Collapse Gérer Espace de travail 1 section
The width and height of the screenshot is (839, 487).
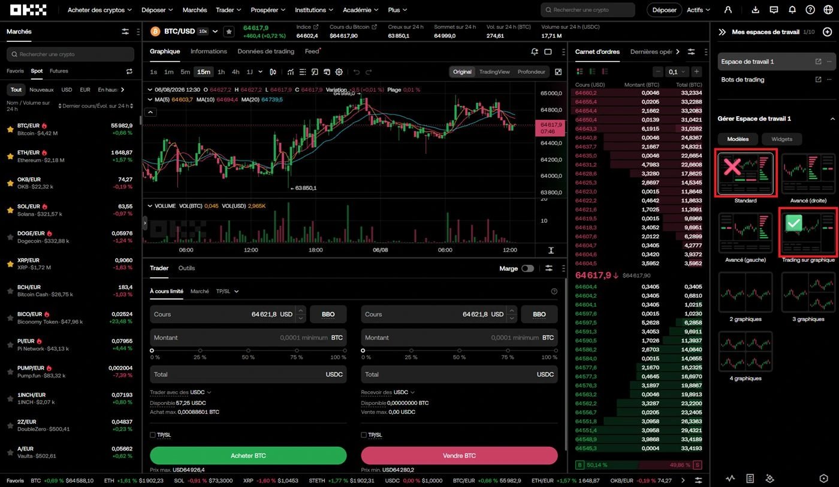pyautogui.click(x=832, y=119)
